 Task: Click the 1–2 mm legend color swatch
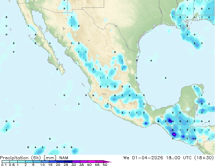point(21,162)
